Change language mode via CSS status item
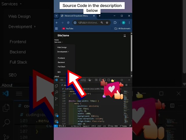Image resolution: width=186 pixels, height=140 pixels. 104,126
